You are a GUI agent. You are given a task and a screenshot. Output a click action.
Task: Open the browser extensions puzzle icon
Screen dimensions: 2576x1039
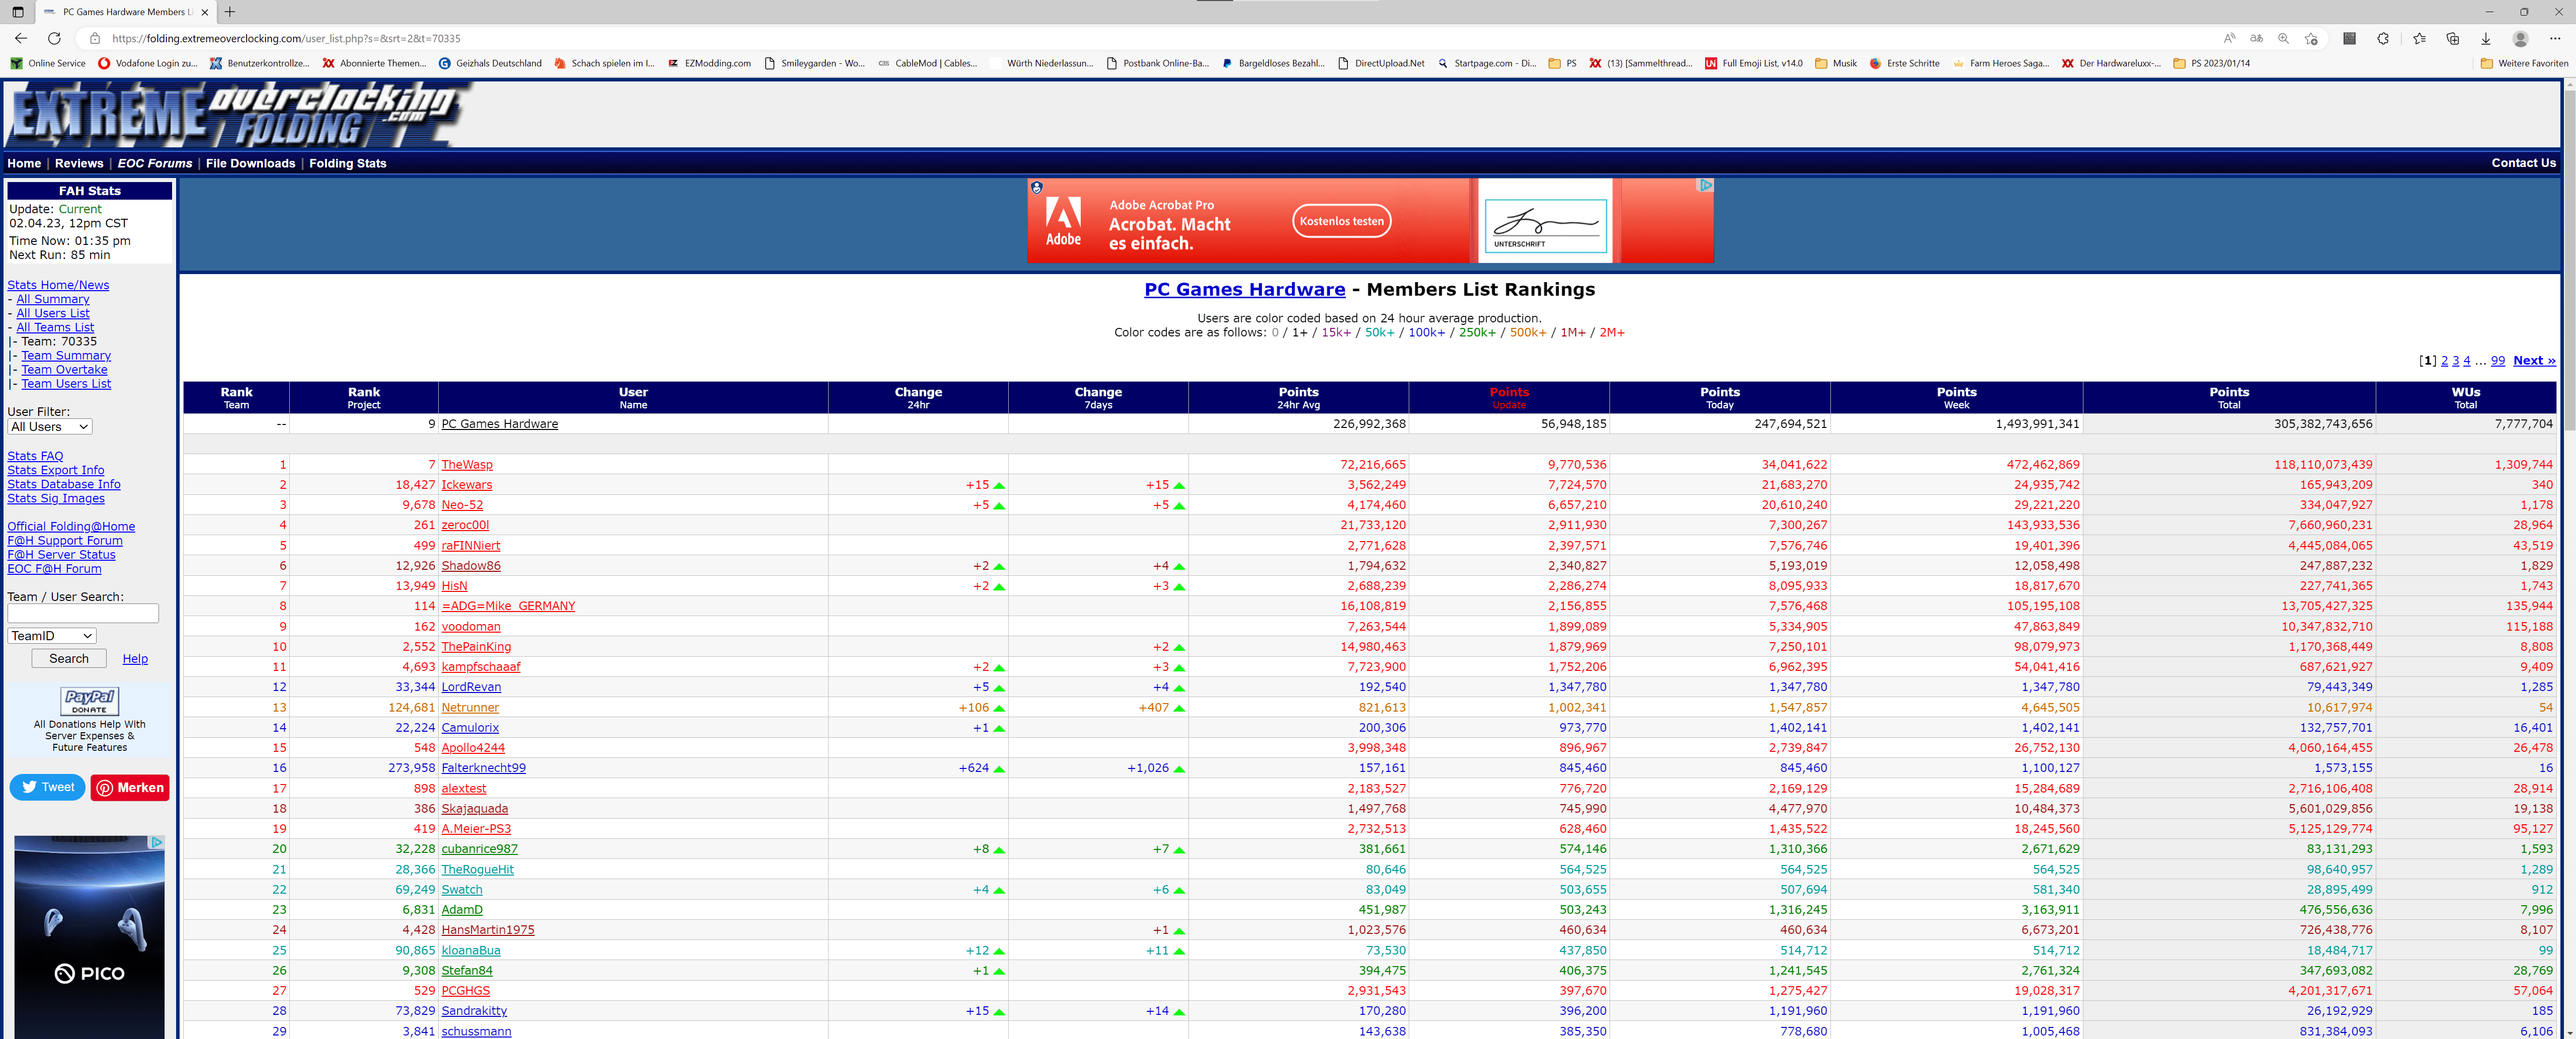coord(2383,38)
